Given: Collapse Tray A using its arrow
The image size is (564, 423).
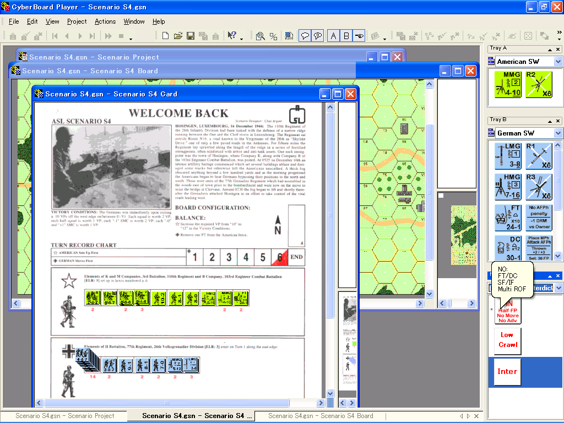Looking at the screenshot, I should [550, 49].
